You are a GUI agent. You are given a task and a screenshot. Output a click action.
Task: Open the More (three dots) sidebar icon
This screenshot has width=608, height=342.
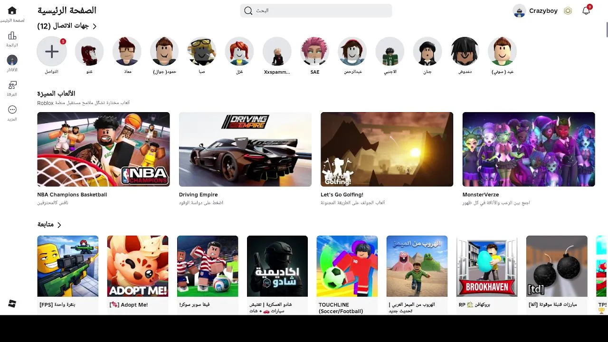(x=12, y=110)
